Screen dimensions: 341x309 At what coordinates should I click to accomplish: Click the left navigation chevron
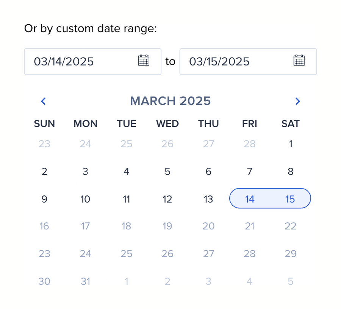(43, 101)
